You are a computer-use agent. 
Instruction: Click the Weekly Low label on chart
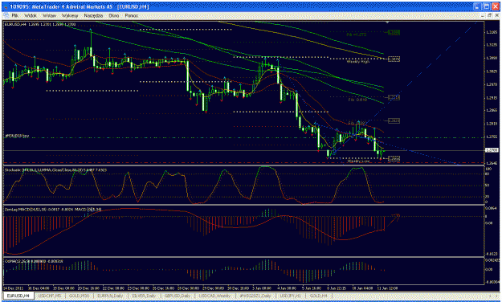pyautogui.click(x=358, y=161)
